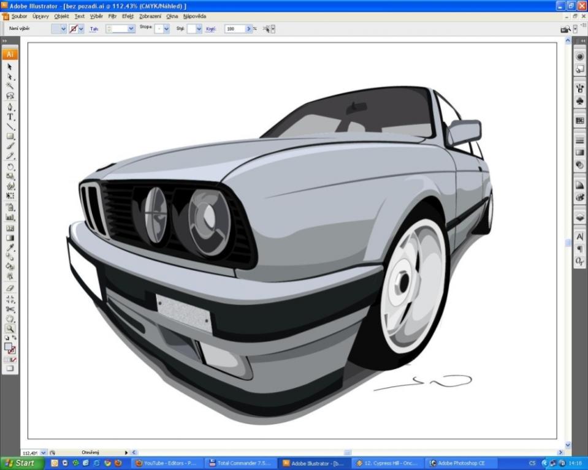Expand the tools panel to two columns
Screen dimensions: 588x470
pos(5,41)
